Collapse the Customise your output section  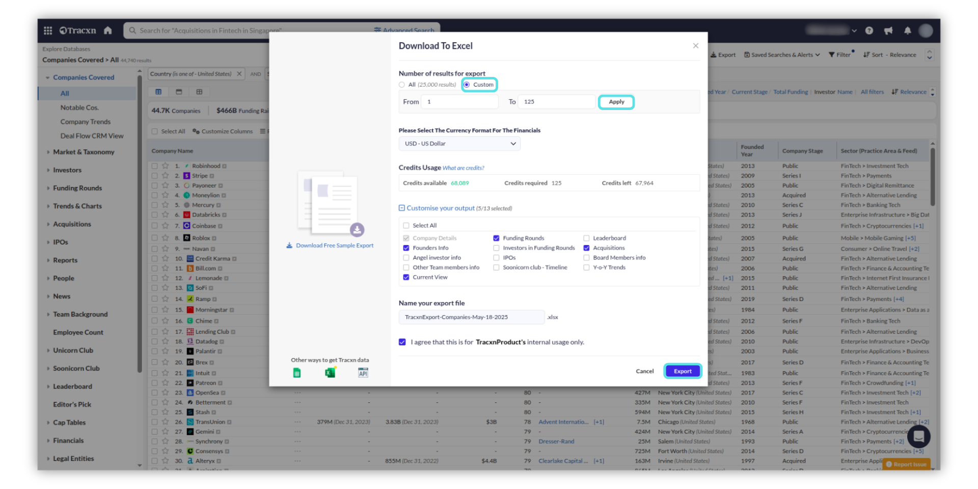(402, 208)
